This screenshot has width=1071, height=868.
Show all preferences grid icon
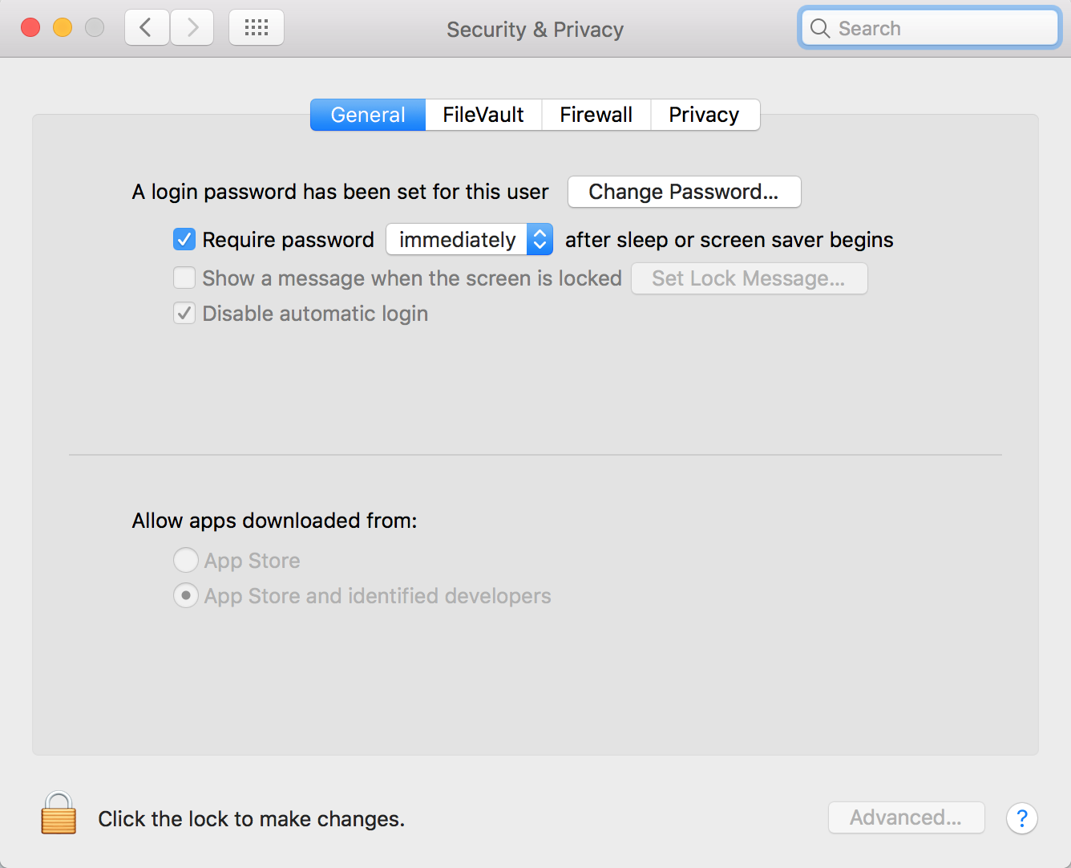coord(257,28)
